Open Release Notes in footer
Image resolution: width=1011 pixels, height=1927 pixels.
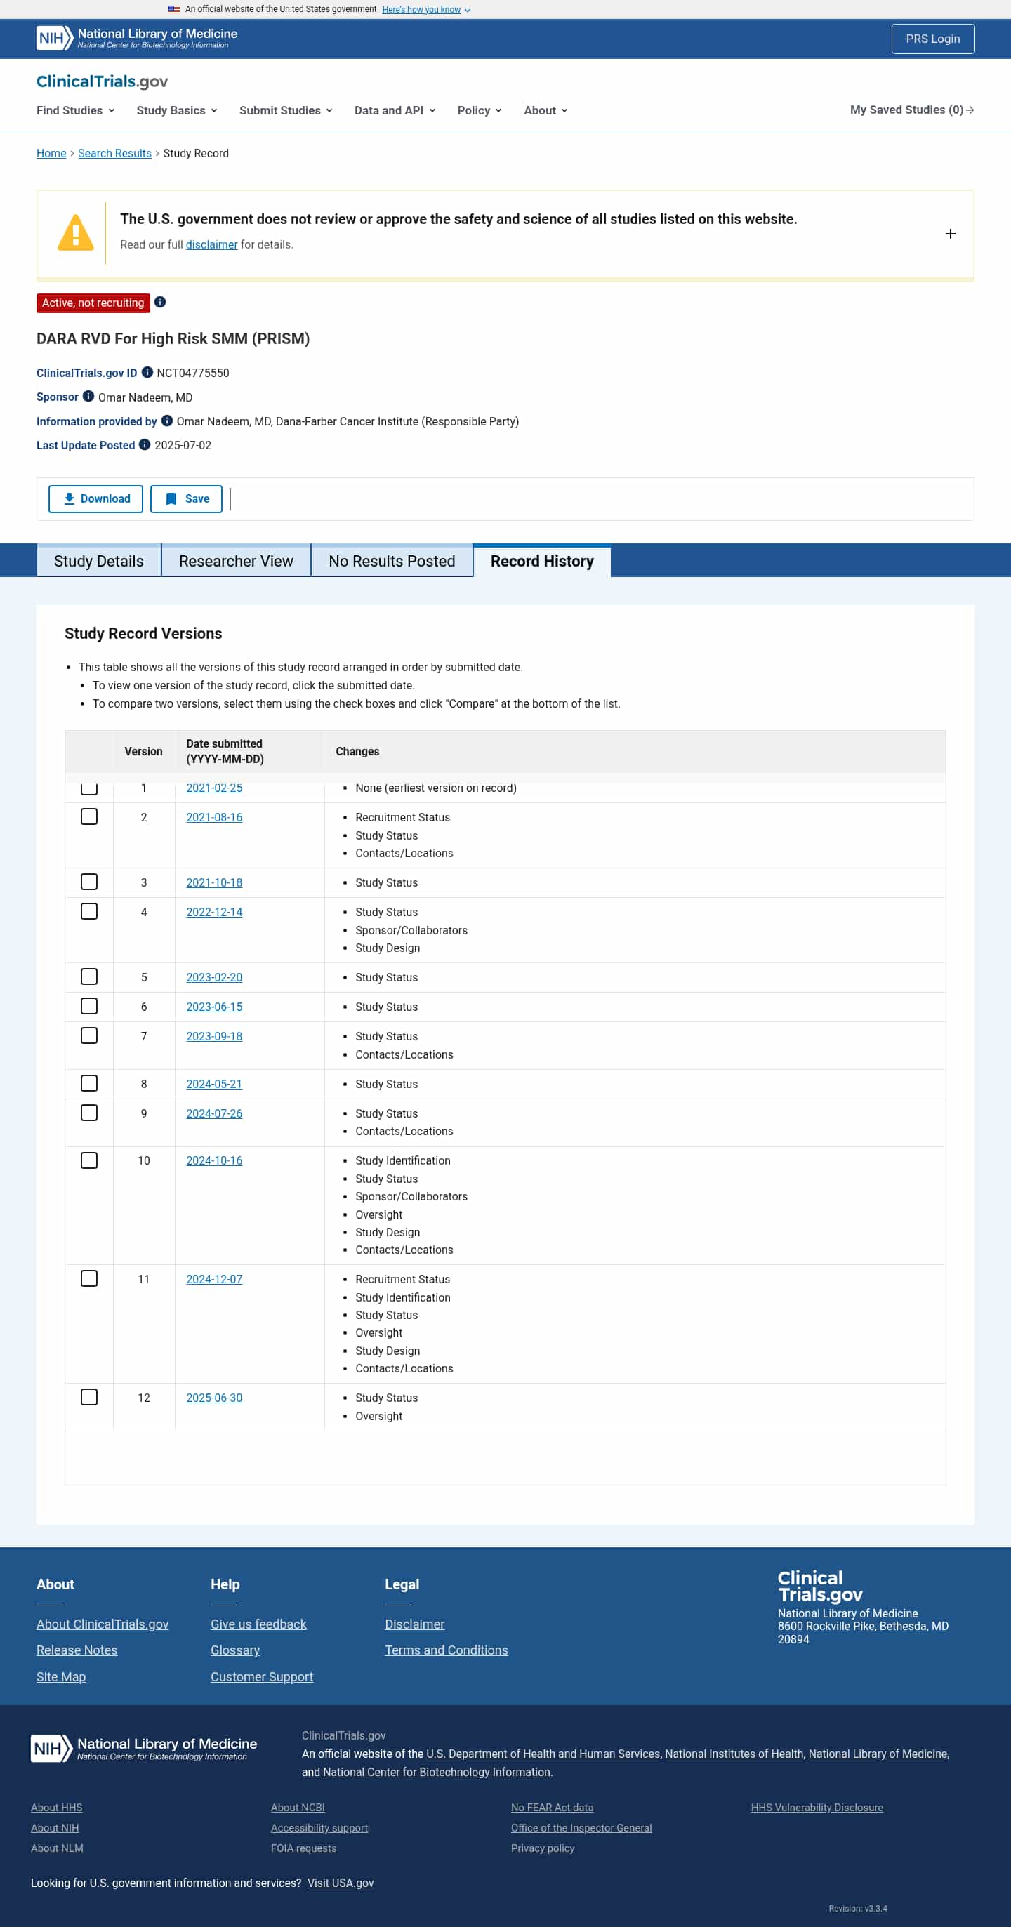pos(77,1650)
